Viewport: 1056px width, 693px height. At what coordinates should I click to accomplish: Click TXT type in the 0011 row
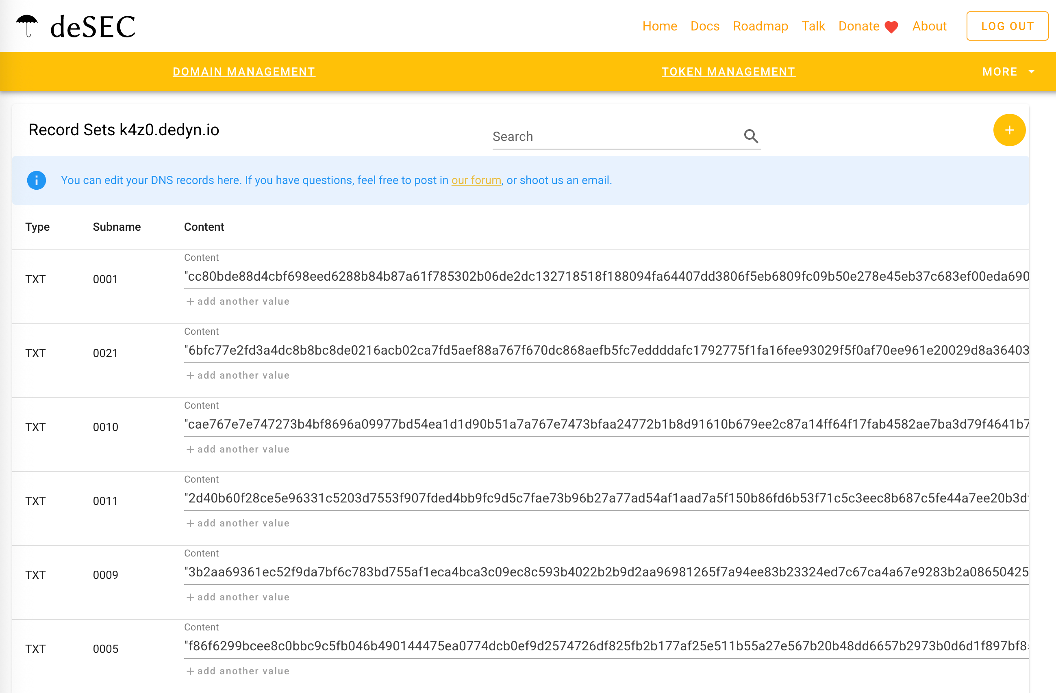(x=35, y=501)
